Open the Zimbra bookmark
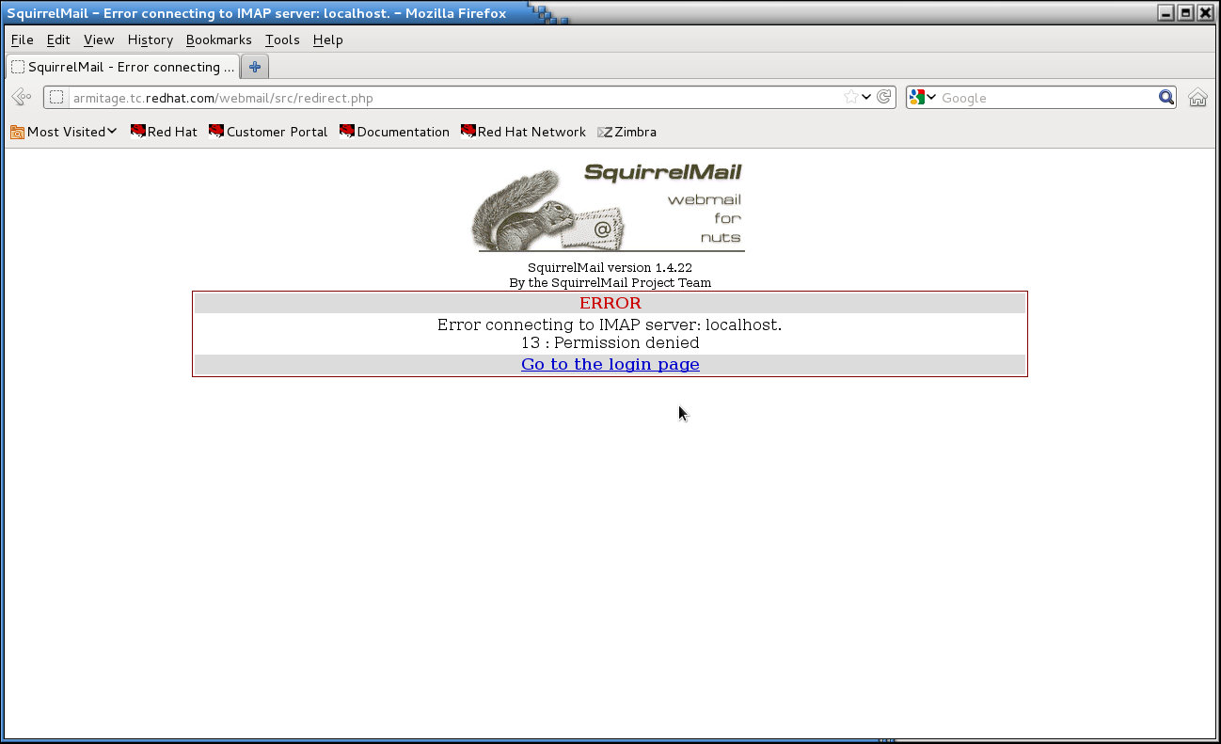 pyautogui.click(x=626, y=132)
